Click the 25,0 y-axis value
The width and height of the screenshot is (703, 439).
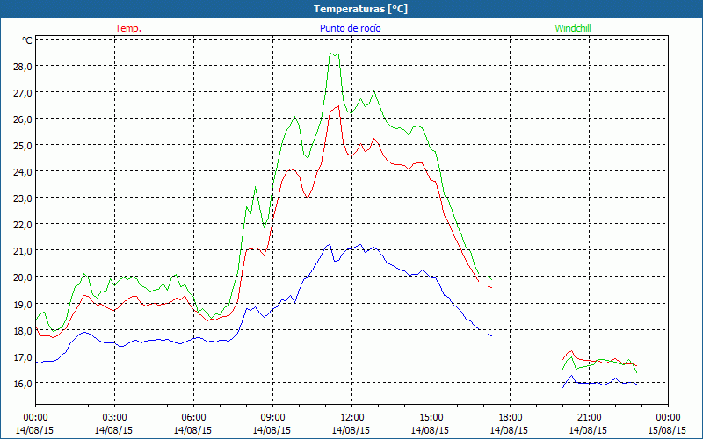click(24, 146)
